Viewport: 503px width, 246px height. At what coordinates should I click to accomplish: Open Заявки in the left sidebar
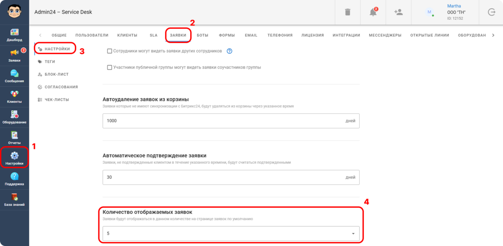pyautogui.click(x=15, y=56)
